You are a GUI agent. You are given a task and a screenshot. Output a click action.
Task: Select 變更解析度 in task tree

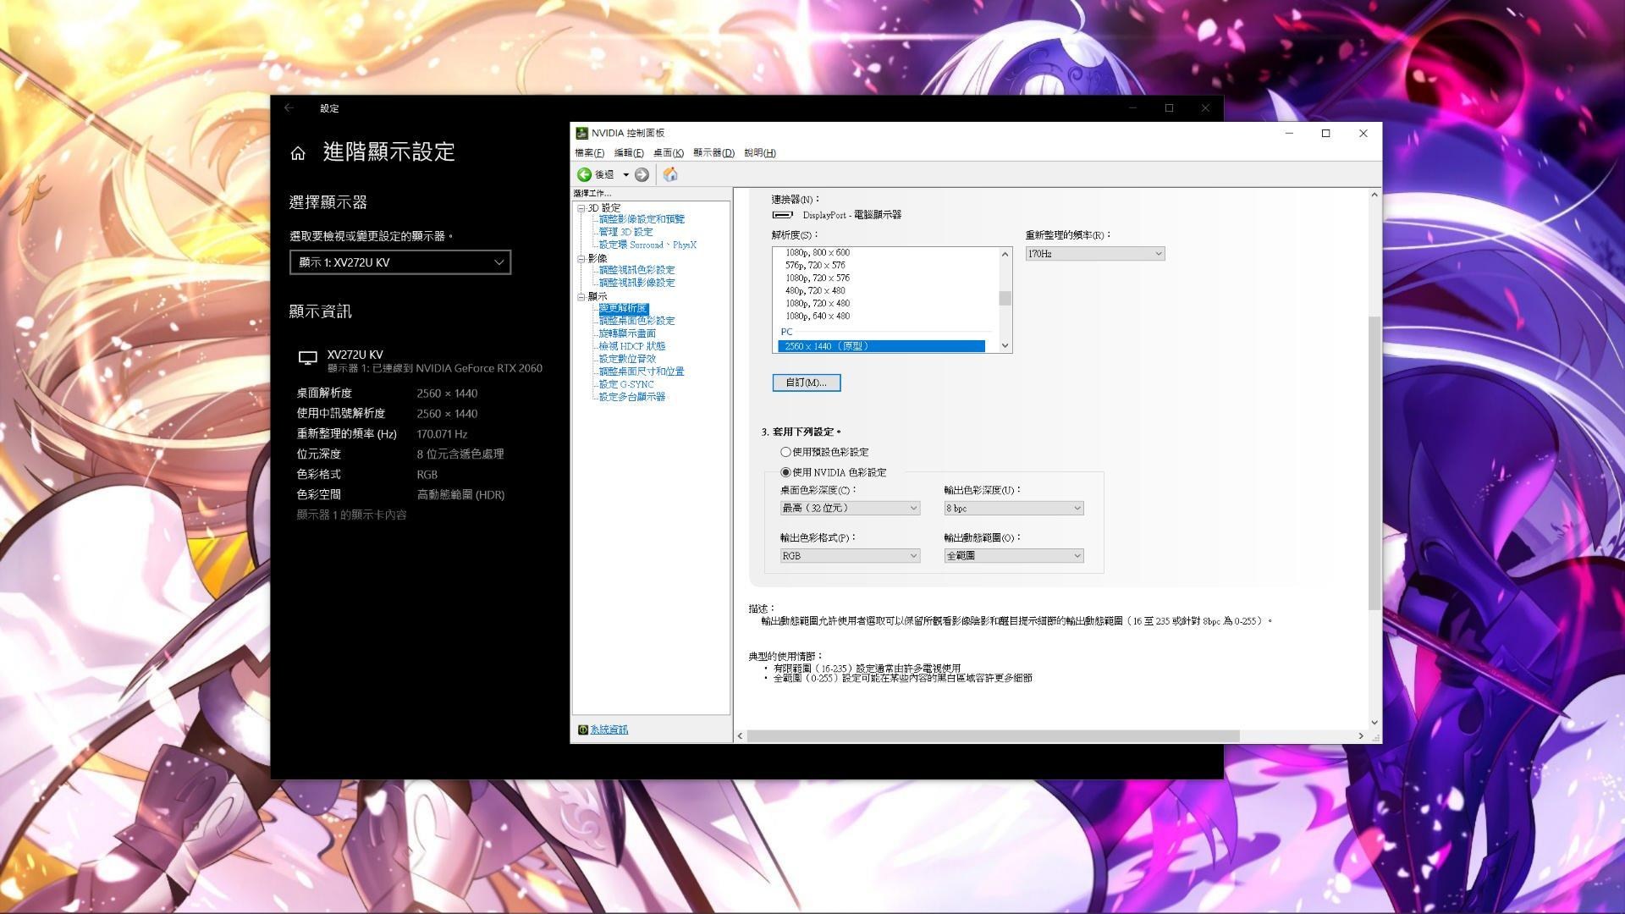[x=623, y=309]
